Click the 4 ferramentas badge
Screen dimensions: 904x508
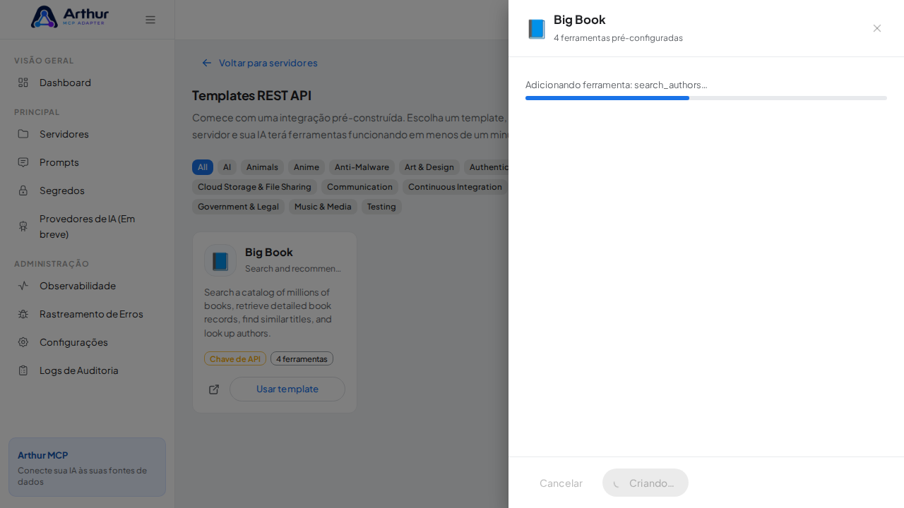(x=302, y=358)
